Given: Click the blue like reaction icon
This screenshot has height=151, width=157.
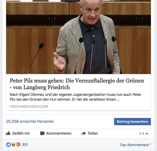Looking at the screenshot, I should click(9, 145).
